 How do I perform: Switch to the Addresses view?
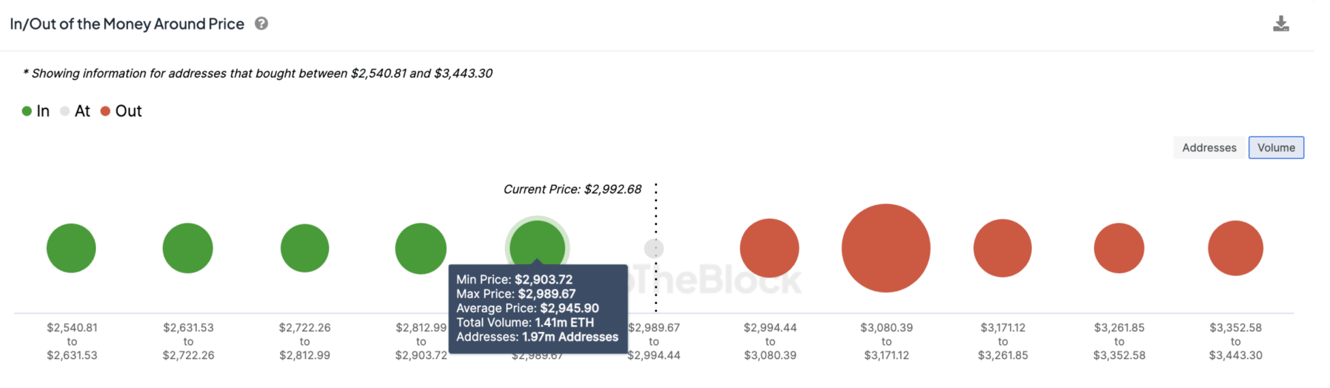[1209, 147]
